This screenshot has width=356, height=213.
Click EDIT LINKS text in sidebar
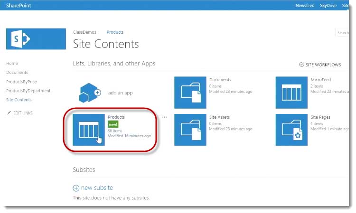click(23, 113)
